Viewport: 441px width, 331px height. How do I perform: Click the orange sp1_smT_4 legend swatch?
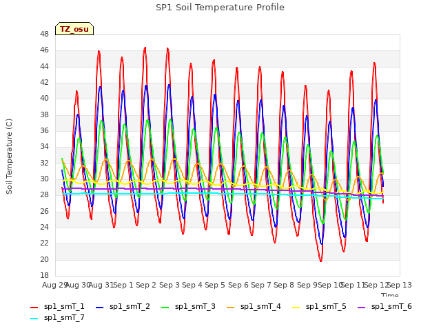pos(230,308)
